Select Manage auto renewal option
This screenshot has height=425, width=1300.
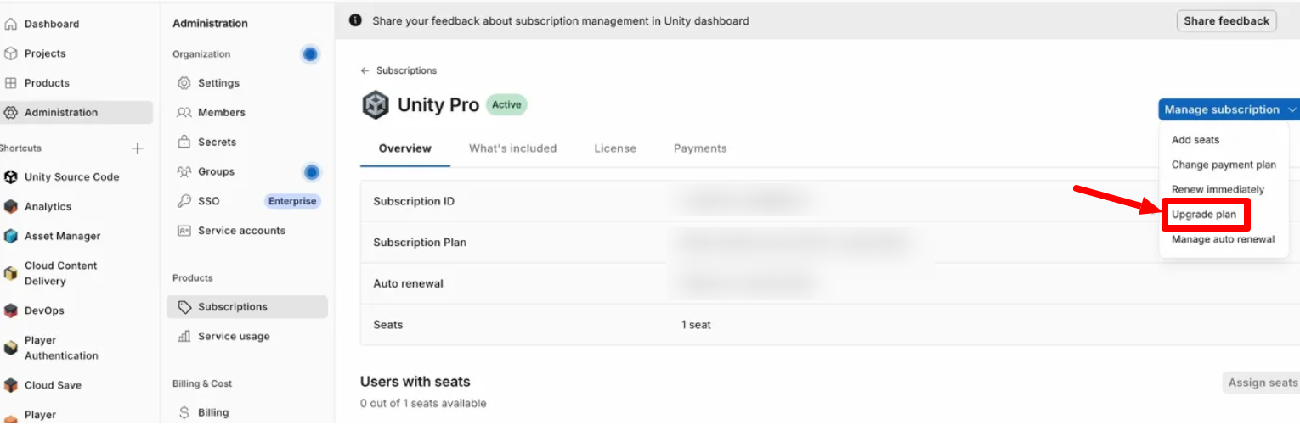pyautogui.click(x=1223, y=239)
